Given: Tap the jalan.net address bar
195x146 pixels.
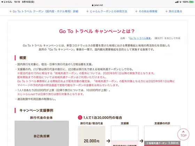Looking at the screenshot, I should [x=97, y=5].
